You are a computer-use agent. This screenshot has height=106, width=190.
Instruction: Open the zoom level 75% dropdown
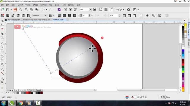(x=90, y=10)
